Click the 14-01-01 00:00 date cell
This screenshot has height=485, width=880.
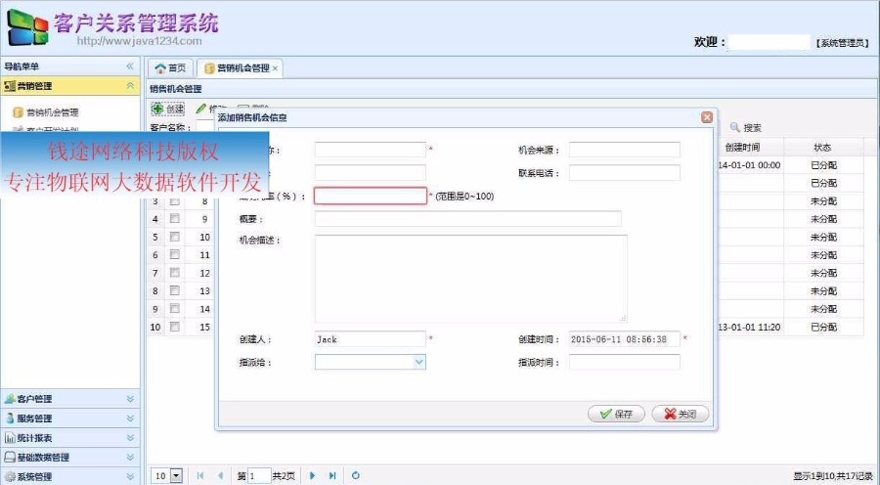[749, 165]
